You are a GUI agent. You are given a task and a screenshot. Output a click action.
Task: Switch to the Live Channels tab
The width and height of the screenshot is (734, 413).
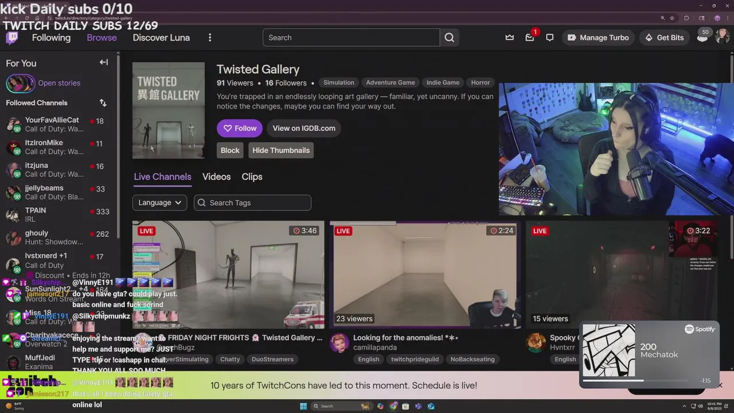click(x=162, y=177)
